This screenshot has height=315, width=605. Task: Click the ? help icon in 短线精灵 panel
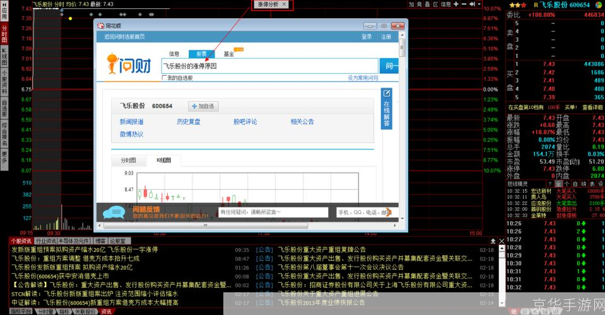tap(550, 184)
